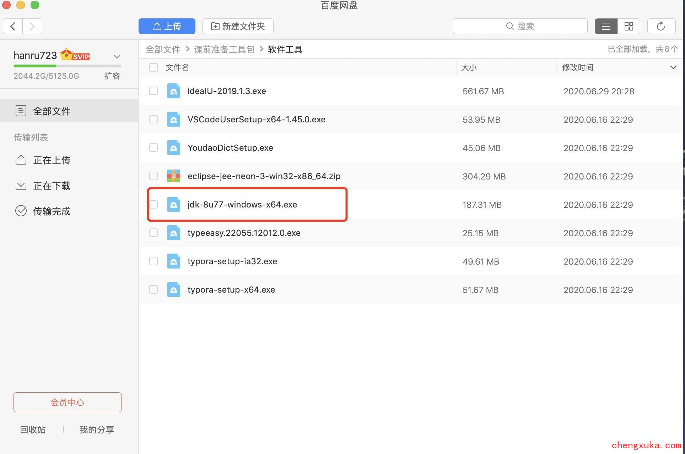Switch to list view
This screenshot has width=685, height=454.
point(606,26)
